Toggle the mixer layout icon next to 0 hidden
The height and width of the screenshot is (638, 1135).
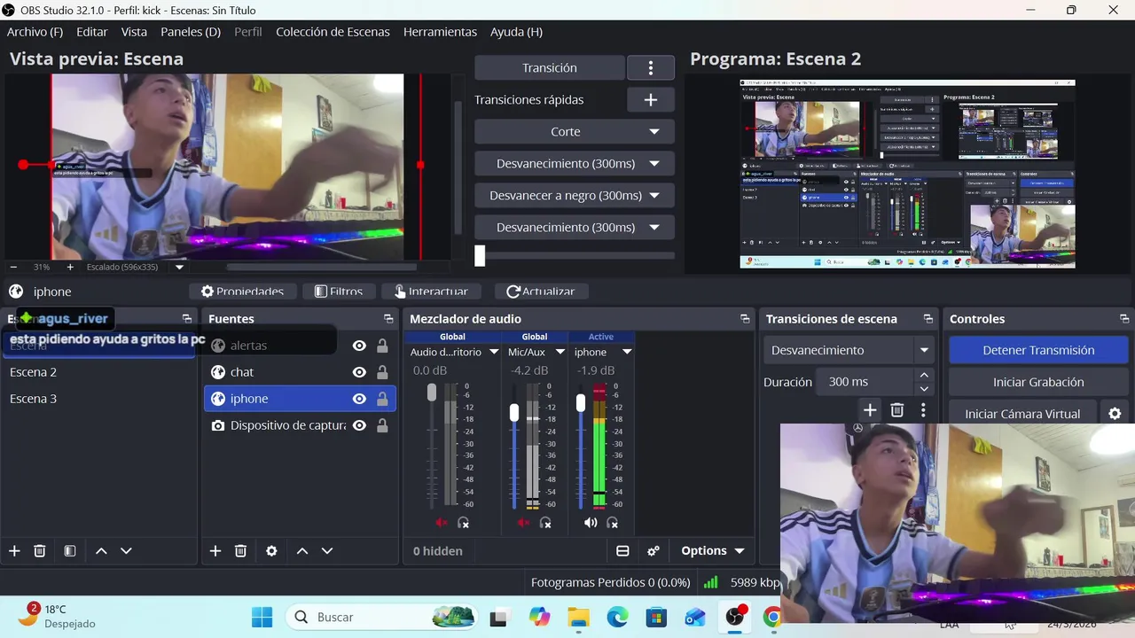(x=622, y=551)
